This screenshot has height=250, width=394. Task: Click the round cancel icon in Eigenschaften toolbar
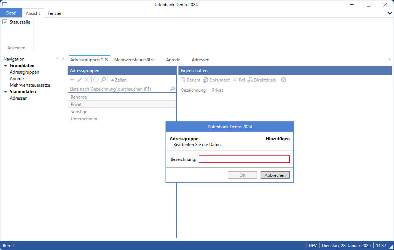point(284,80)
